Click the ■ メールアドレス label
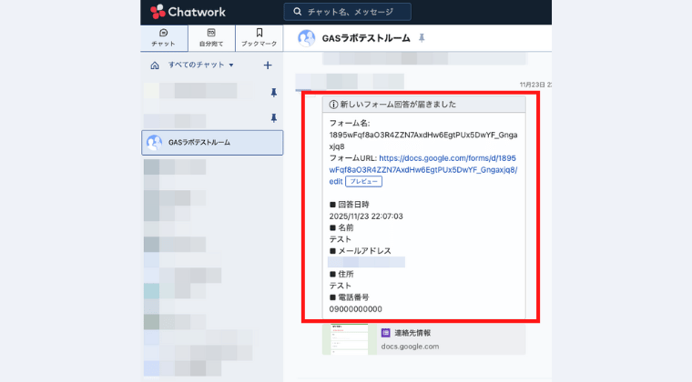692x382 pixels. pos(361,251)
